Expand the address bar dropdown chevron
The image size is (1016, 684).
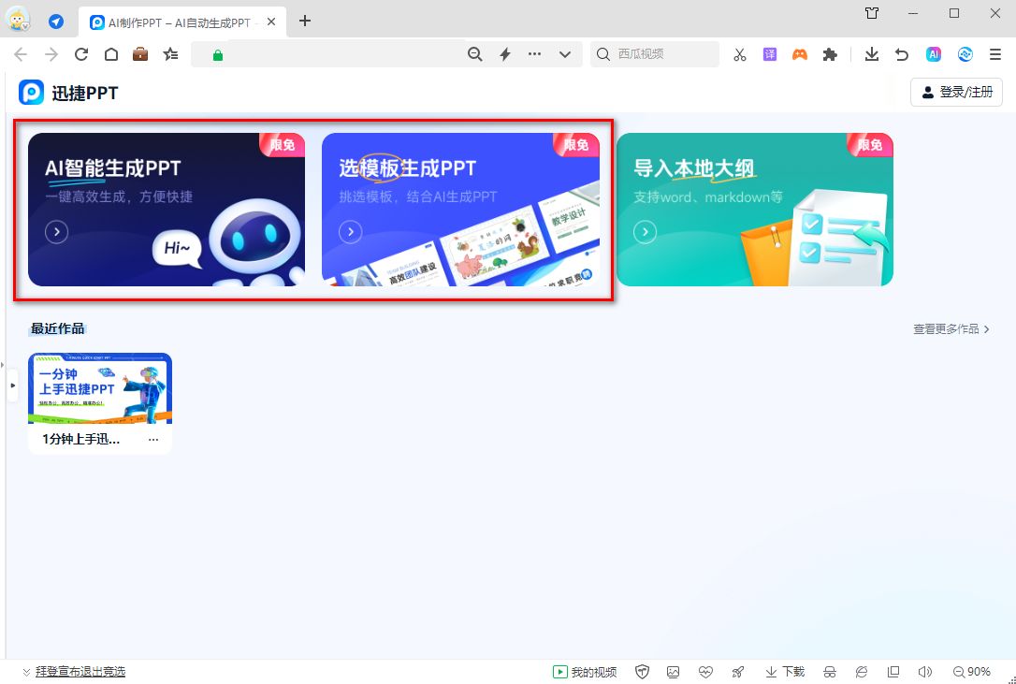click(x=565, y=54)
